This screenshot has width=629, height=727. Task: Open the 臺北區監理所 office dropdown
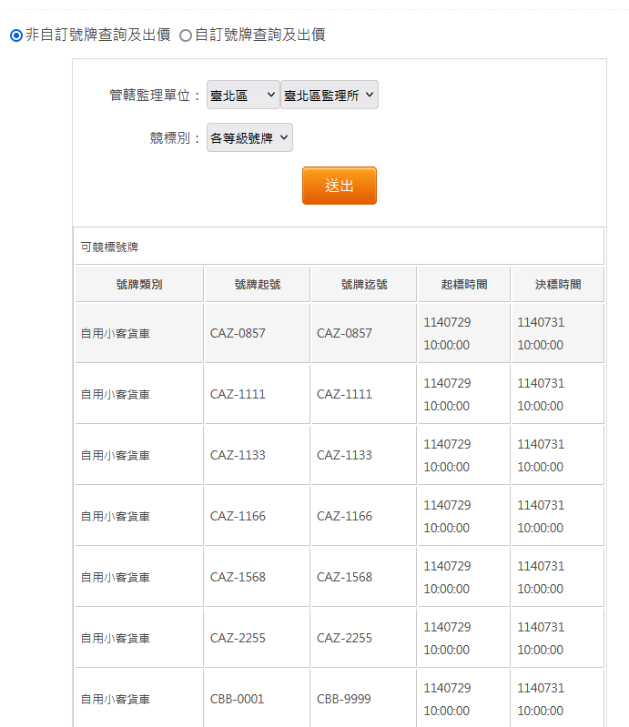[x=330, y=95]
